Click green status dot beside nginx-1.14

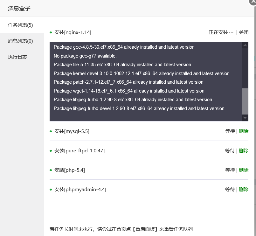point(51,32)
